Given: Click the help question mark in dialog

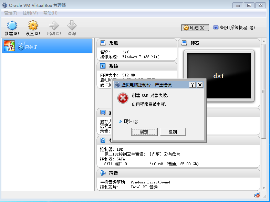Looking at the screenshot, I should pyautogui.click(x=193, y=85).
